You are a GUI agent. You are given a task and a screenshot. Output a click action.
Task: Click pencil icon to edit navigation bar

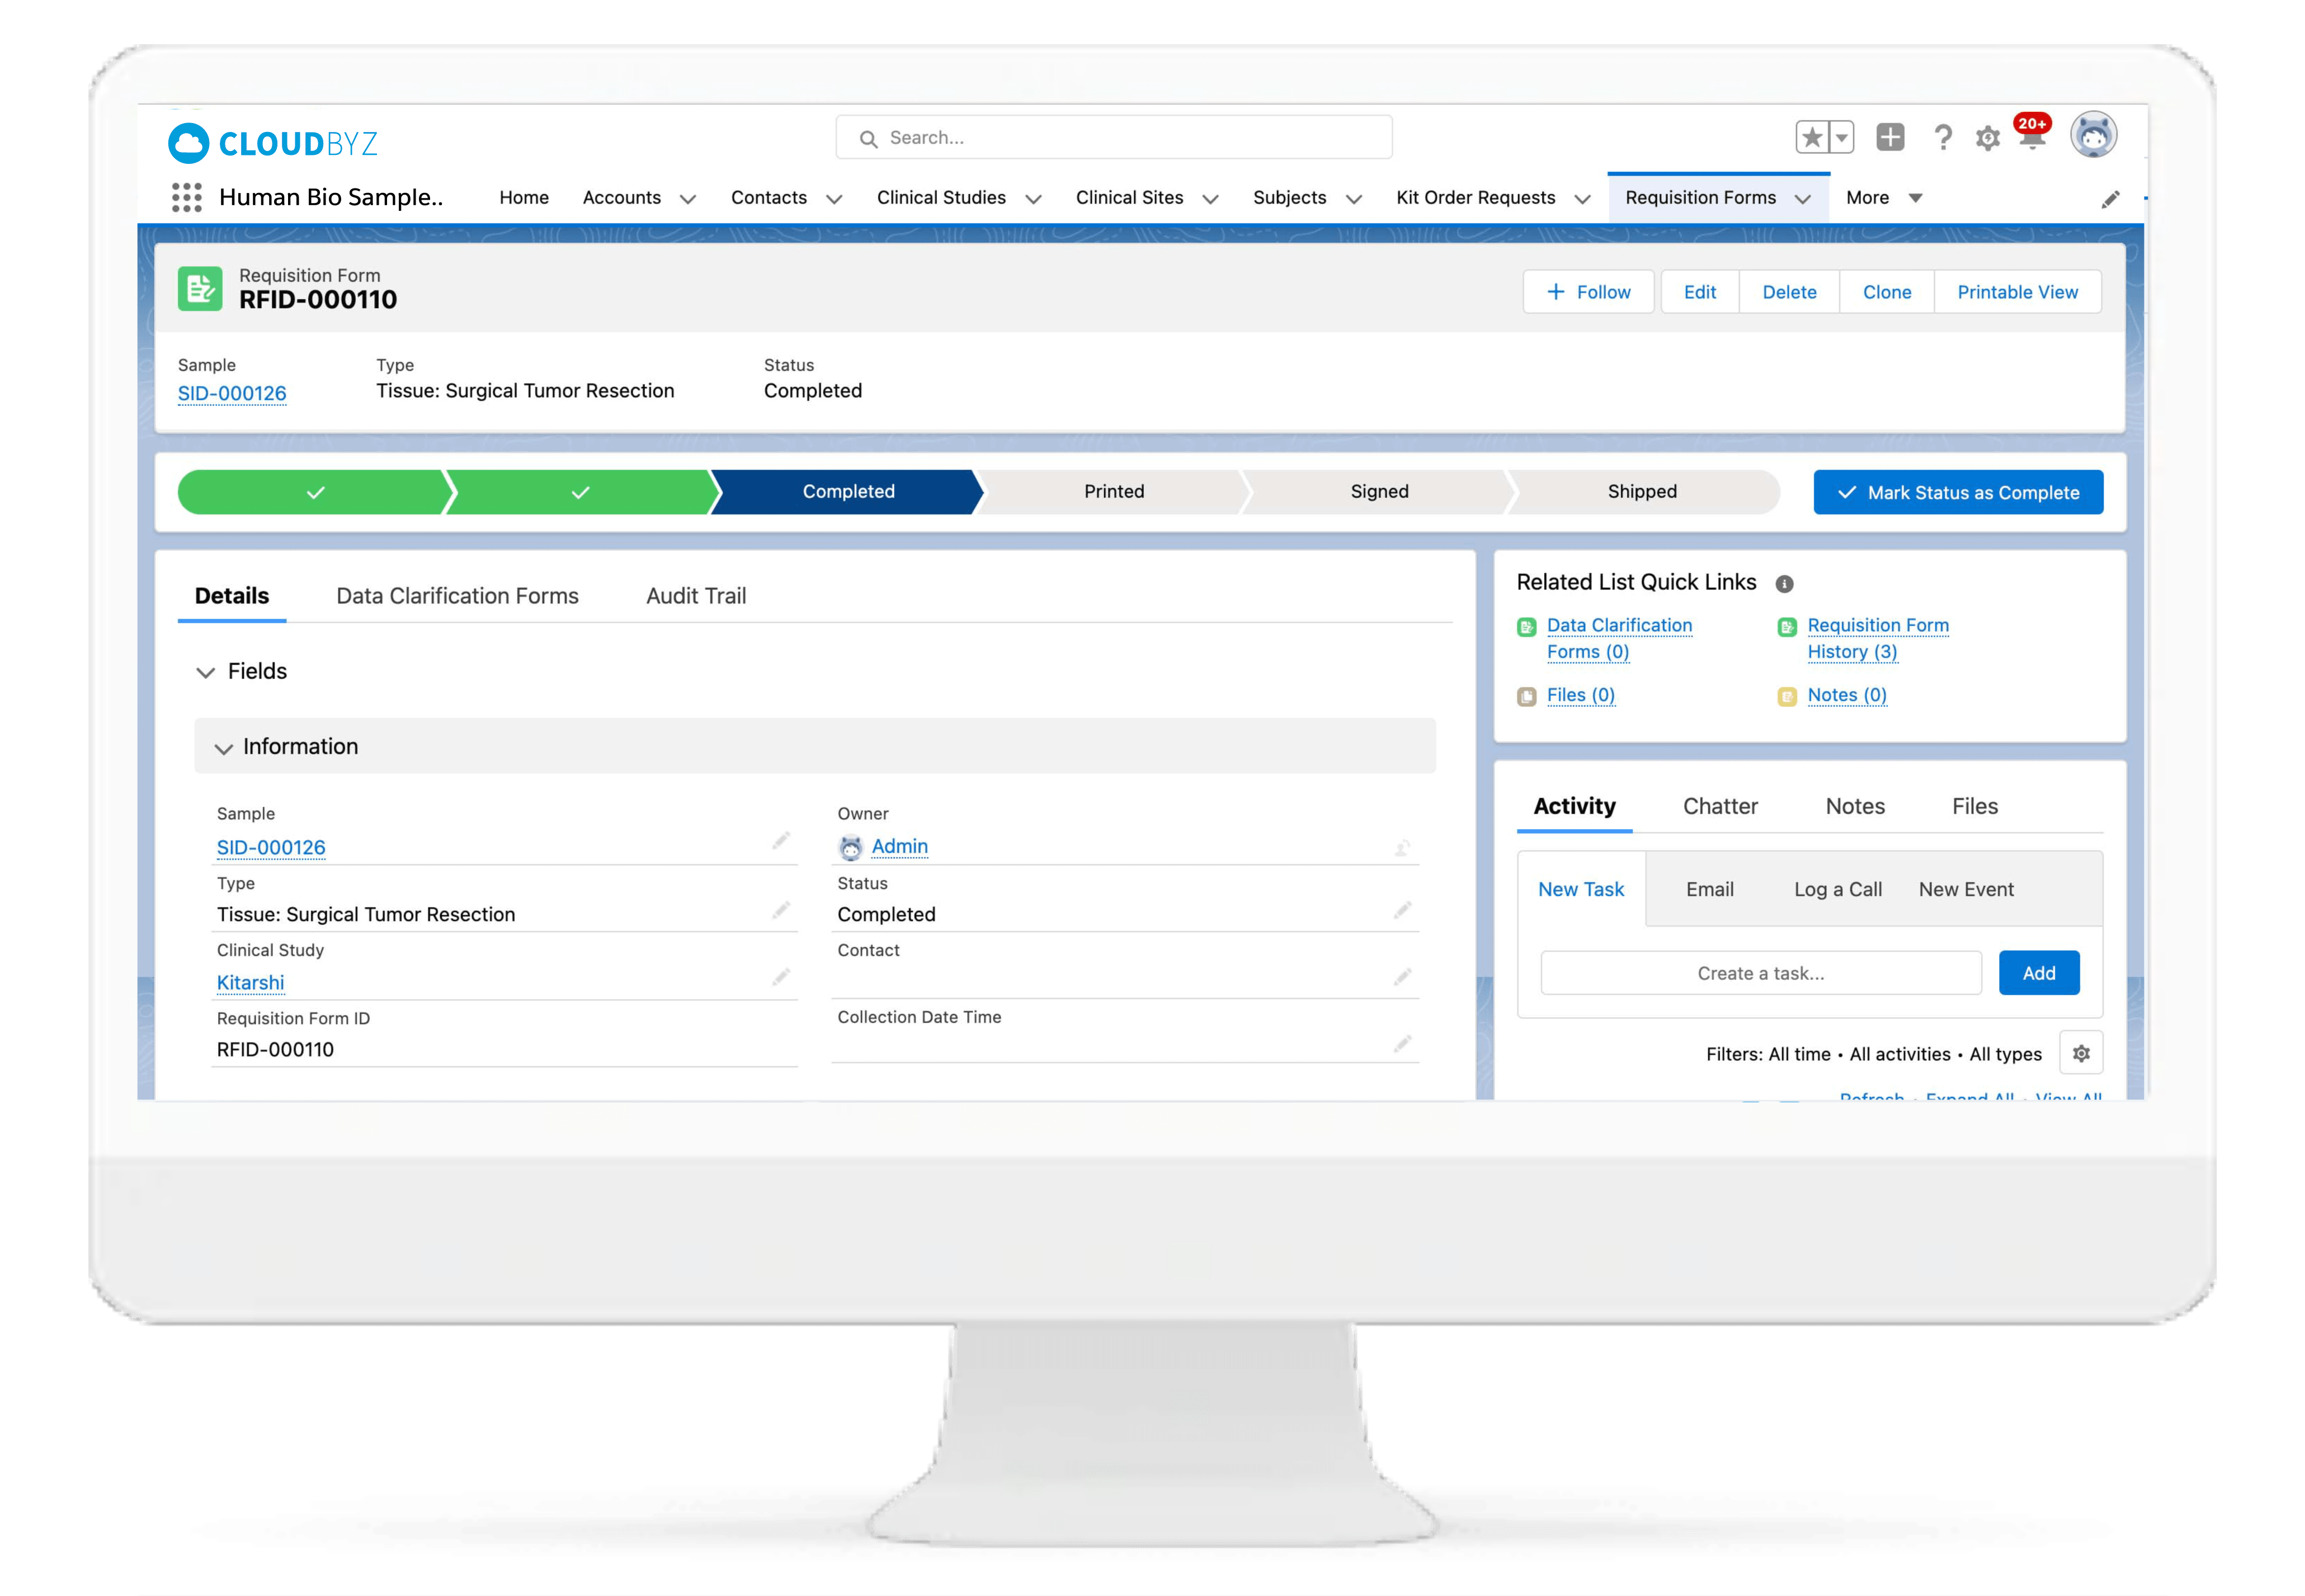click(2110, 199)
